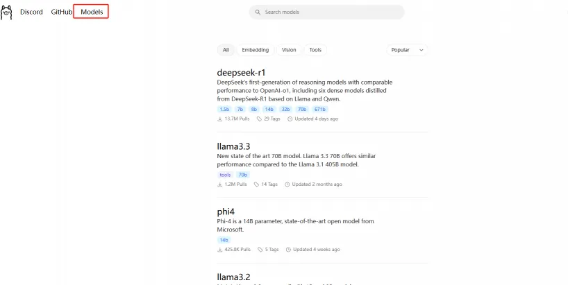This screenshot has height=285, width=568.
Task: Open the llama3.3 model
Action: point(233,146)
